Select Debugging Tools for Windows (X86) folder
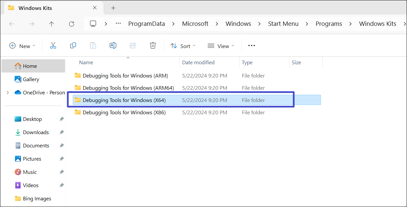The height and width of the screenshot is (207, 407). coord(124,113)
